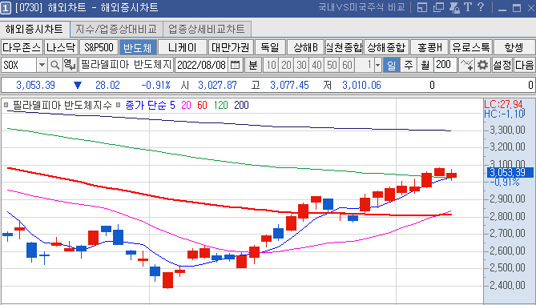
Task: Click the small square before 필라델피아 반도체지수 legend
Action: click(6, 105)
